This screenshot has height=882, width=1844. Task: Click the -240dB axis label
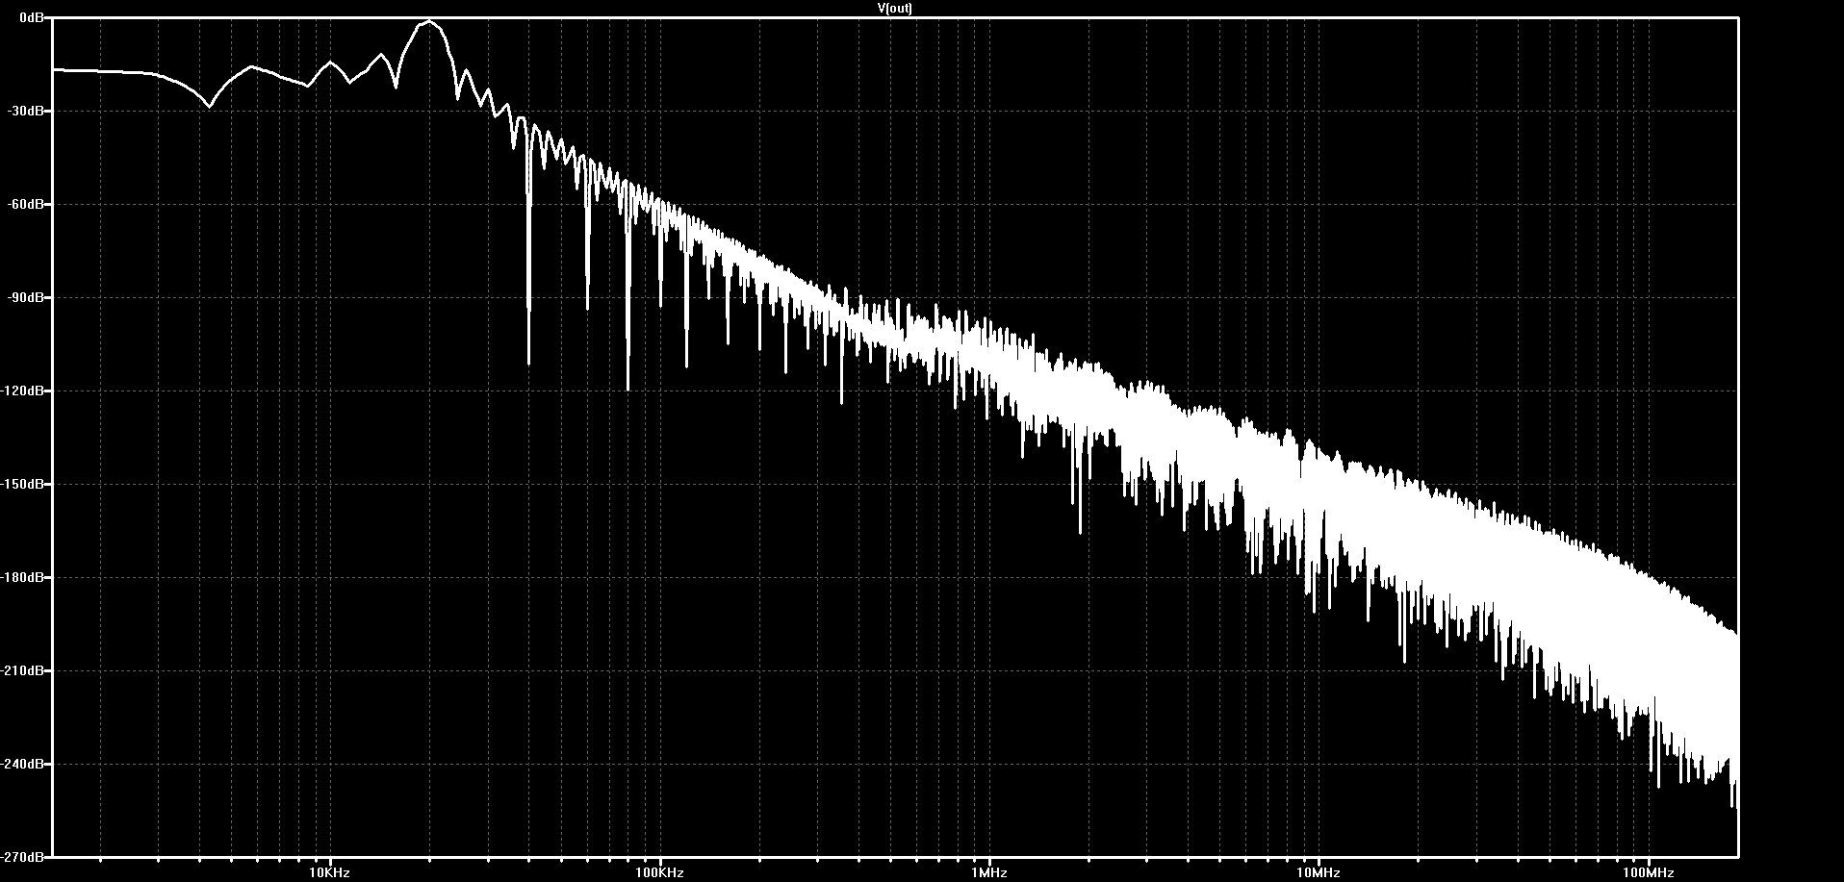coord(25,764)
